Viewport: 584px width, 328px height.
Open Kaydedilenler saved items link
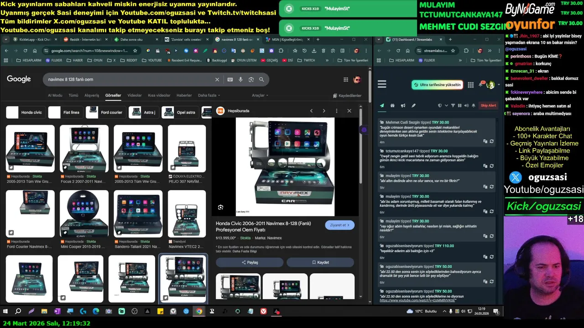tap(347, 96)
